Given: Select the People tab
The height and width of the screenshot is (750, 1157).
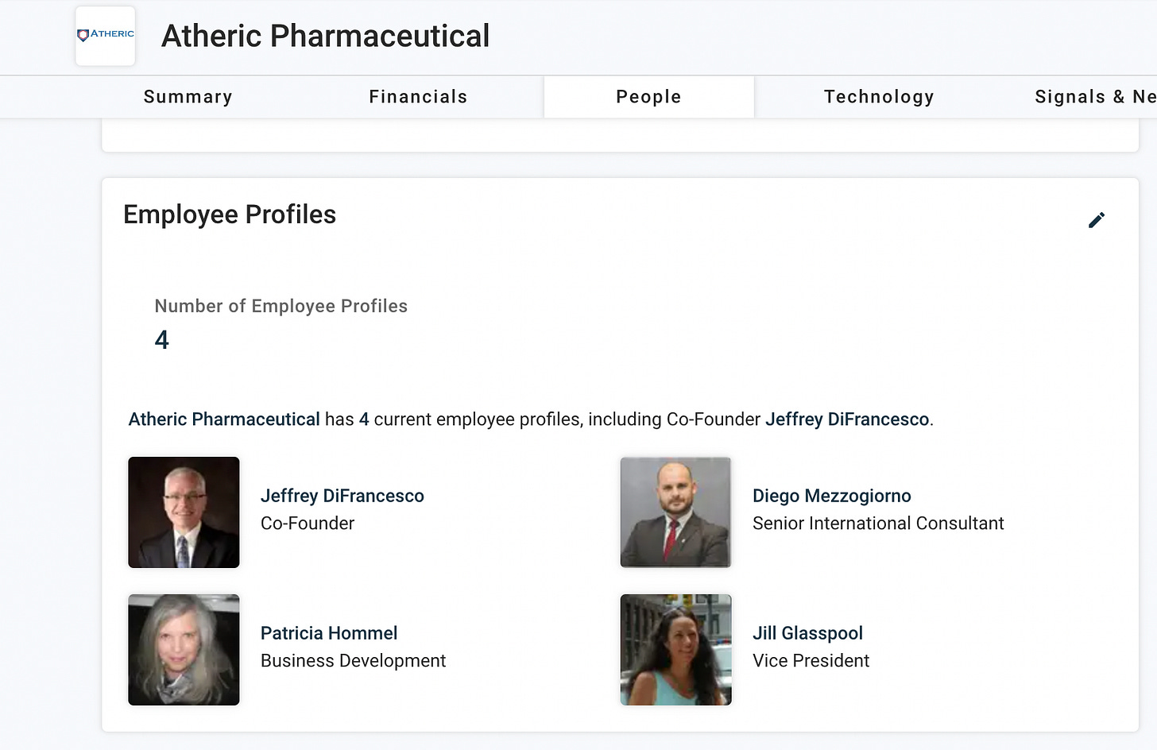Looking at the screenshot, I should coord(648,97).
